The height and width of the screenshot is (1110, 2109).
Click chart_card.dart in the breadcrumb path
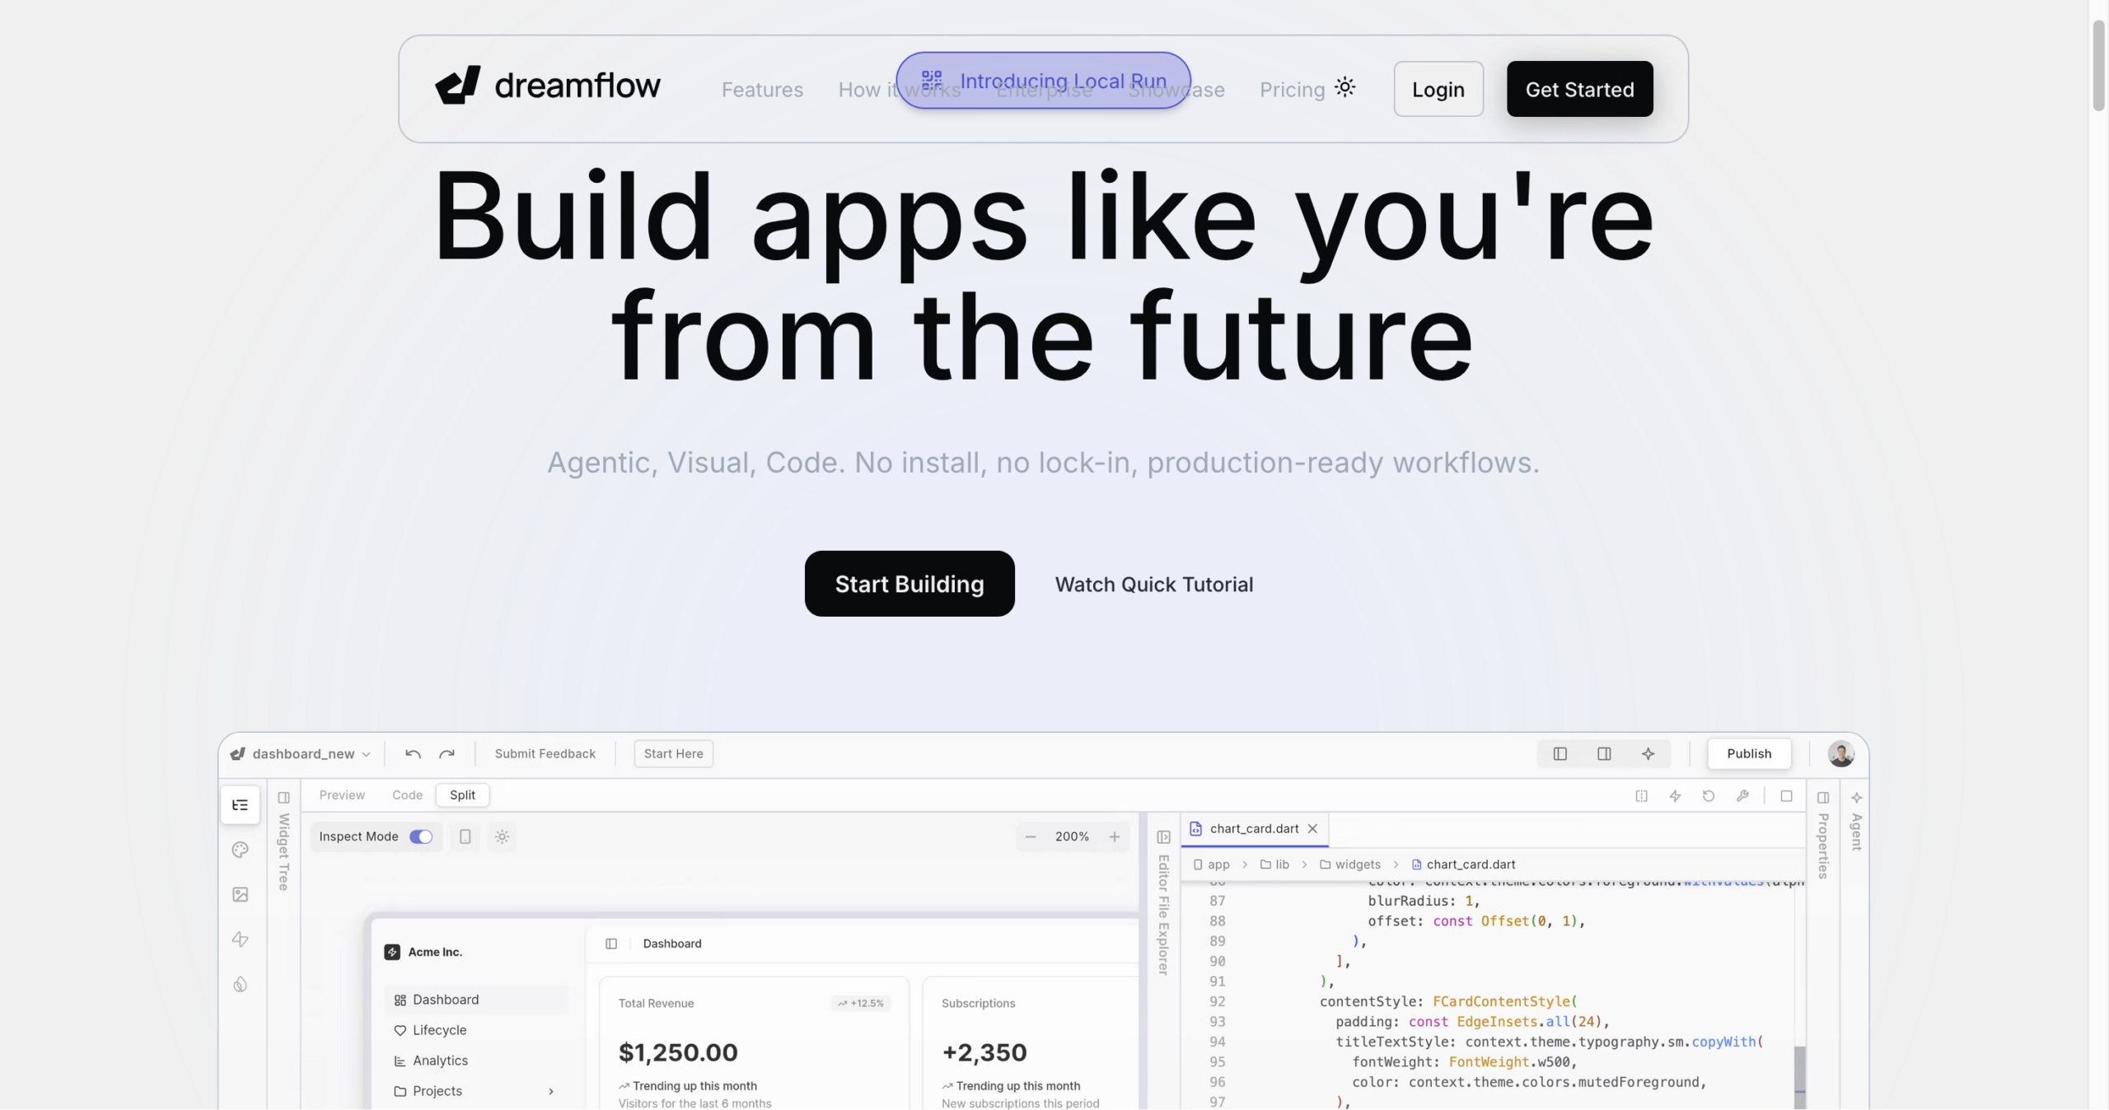pos(1463,865)
